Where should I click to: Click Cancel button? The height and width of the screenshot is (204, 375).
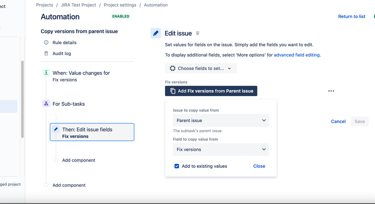(x=338, y=121)
